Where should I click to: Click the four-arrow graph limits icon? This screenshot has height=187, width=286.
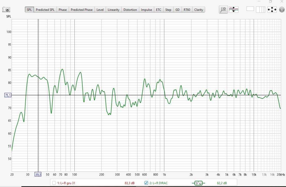(272, 10)
